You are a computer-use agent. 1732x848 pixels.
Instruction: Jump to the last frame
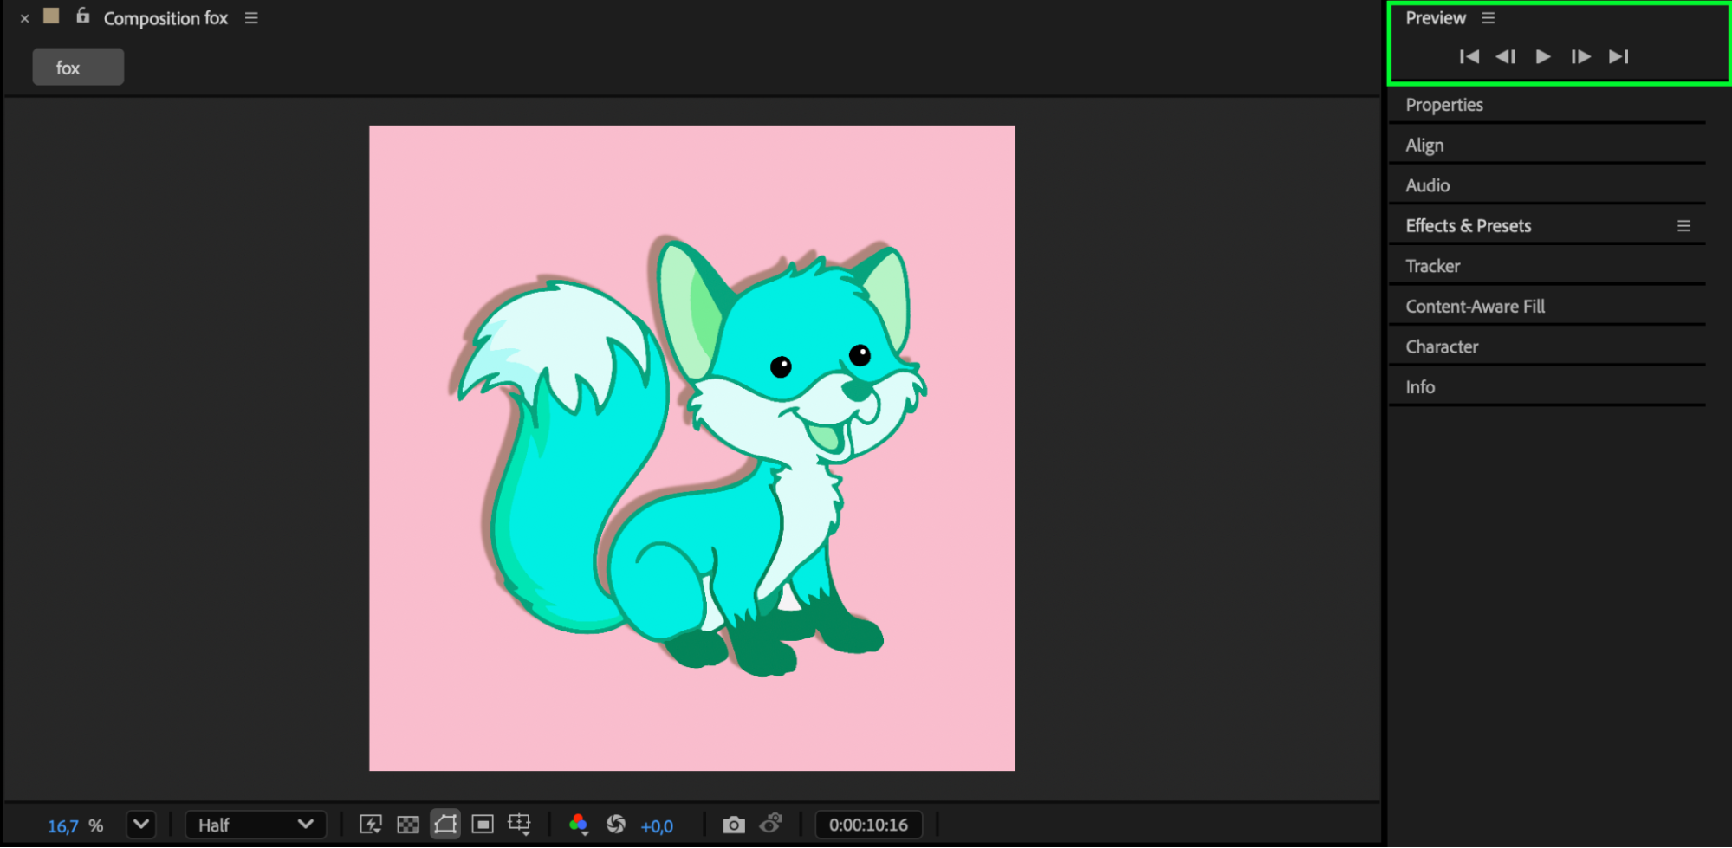[1618, 57]
